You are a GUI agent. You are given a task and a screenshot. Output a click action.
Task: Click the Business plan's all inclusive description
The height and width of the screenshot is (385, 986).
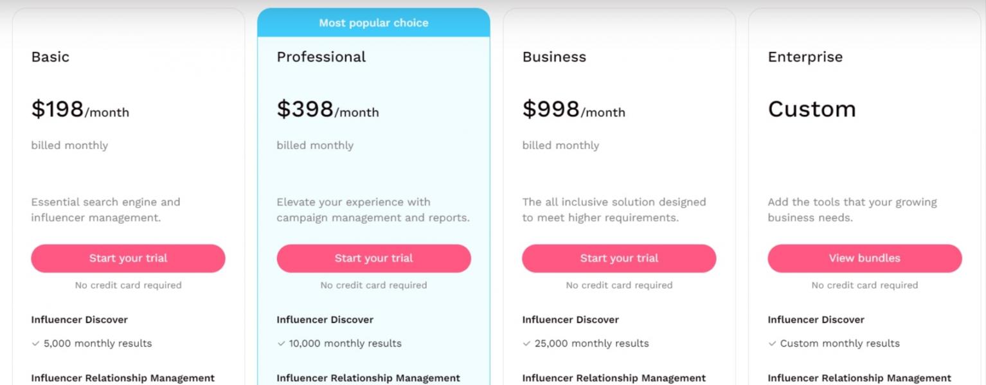click(614, 210)
